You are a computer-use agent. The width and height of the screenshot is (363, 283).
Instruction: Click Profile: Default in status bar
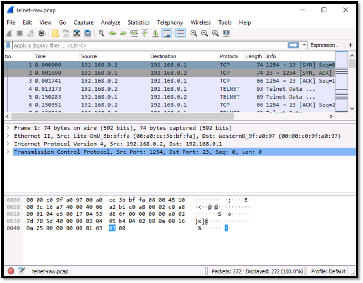pyautogui.click(x=328, y=271)
